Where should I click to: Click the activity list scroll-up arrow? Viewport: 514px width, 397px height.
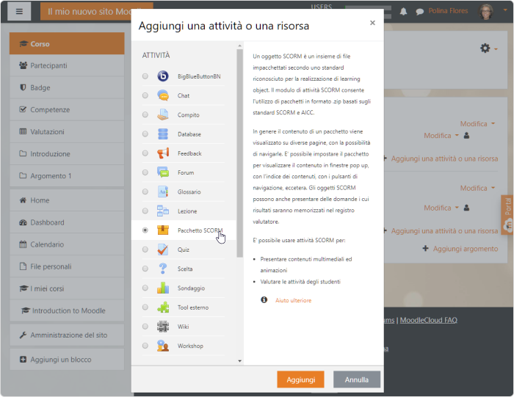239,45
